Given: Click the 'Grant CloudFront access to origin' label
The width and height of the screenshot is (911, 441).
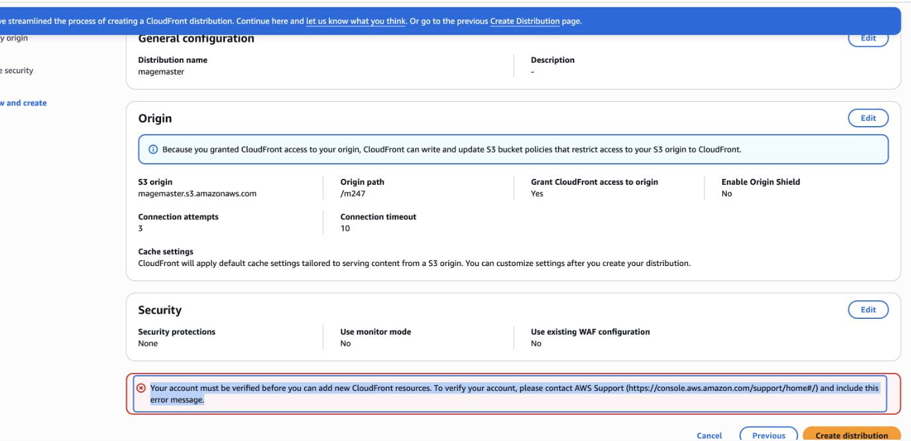Looking at the screenshot, I should pyautogui.click(x=594, y=182).
